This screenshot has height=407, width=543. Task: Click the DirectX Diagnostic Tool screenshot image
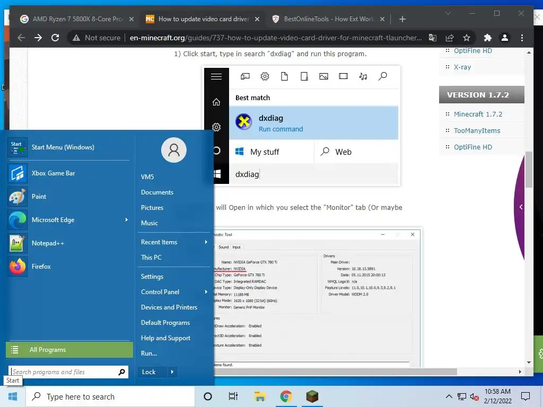pos(318,298)
